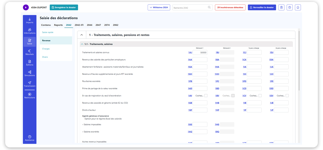Check the 1CV majoration checkbox

point(260,96)
